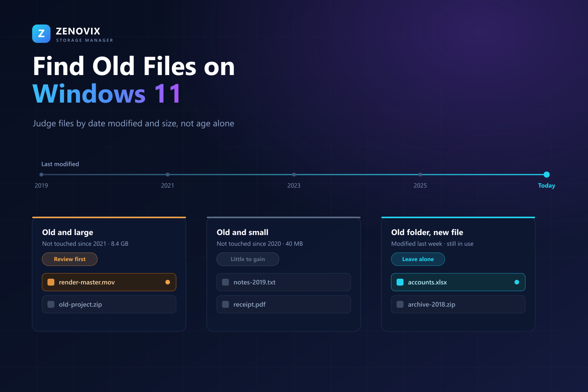Select the 2025 timeline marker dot

420,175
